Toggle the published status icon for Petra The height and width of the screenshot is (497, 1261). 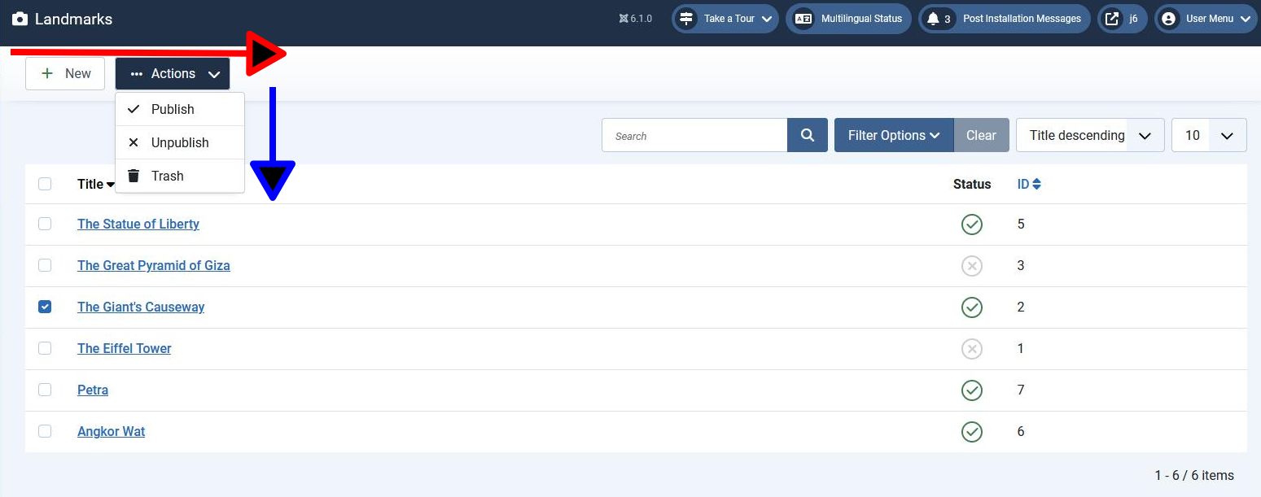point(971,390)
